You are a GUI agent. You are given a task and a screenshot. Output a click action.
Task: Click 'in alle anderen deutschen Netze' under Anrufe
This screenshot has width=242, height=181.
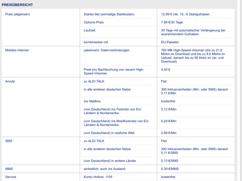coord(107,90)
